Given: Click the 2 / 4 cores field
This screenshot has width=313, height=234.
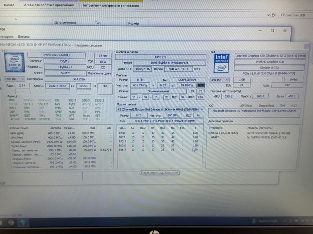Looking at the screenshot, I should (22, 85).
